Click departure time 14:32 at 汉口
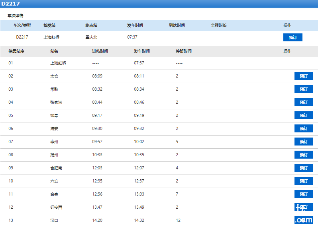This screenshot has width=318, height=227. 139,220
